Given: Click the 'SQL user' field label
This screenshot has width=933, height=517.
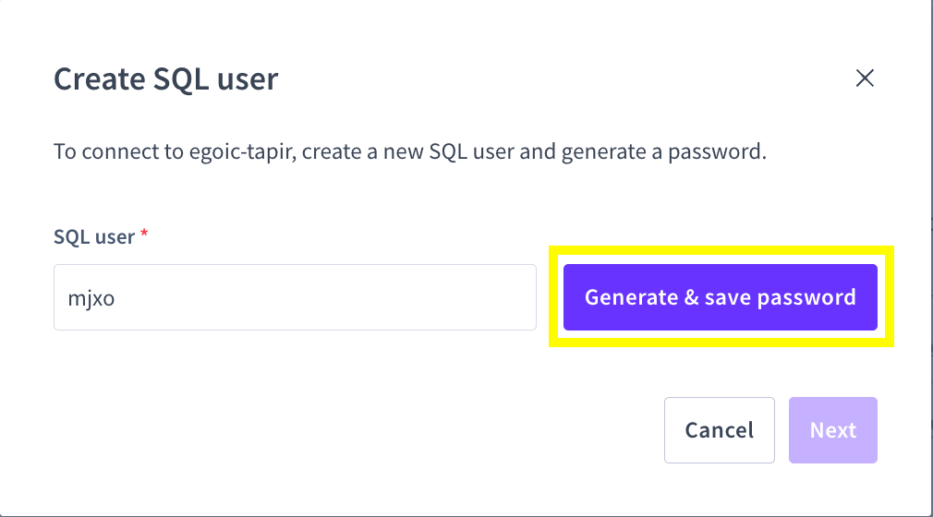Looking at the screenshot, I should click(x=94, y=237).
